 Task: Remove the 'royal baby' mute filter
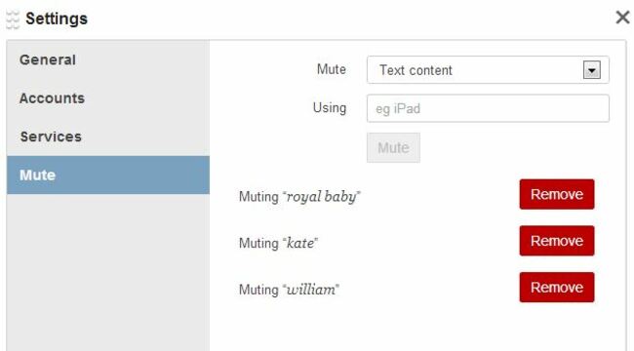[x=557, y=194]
